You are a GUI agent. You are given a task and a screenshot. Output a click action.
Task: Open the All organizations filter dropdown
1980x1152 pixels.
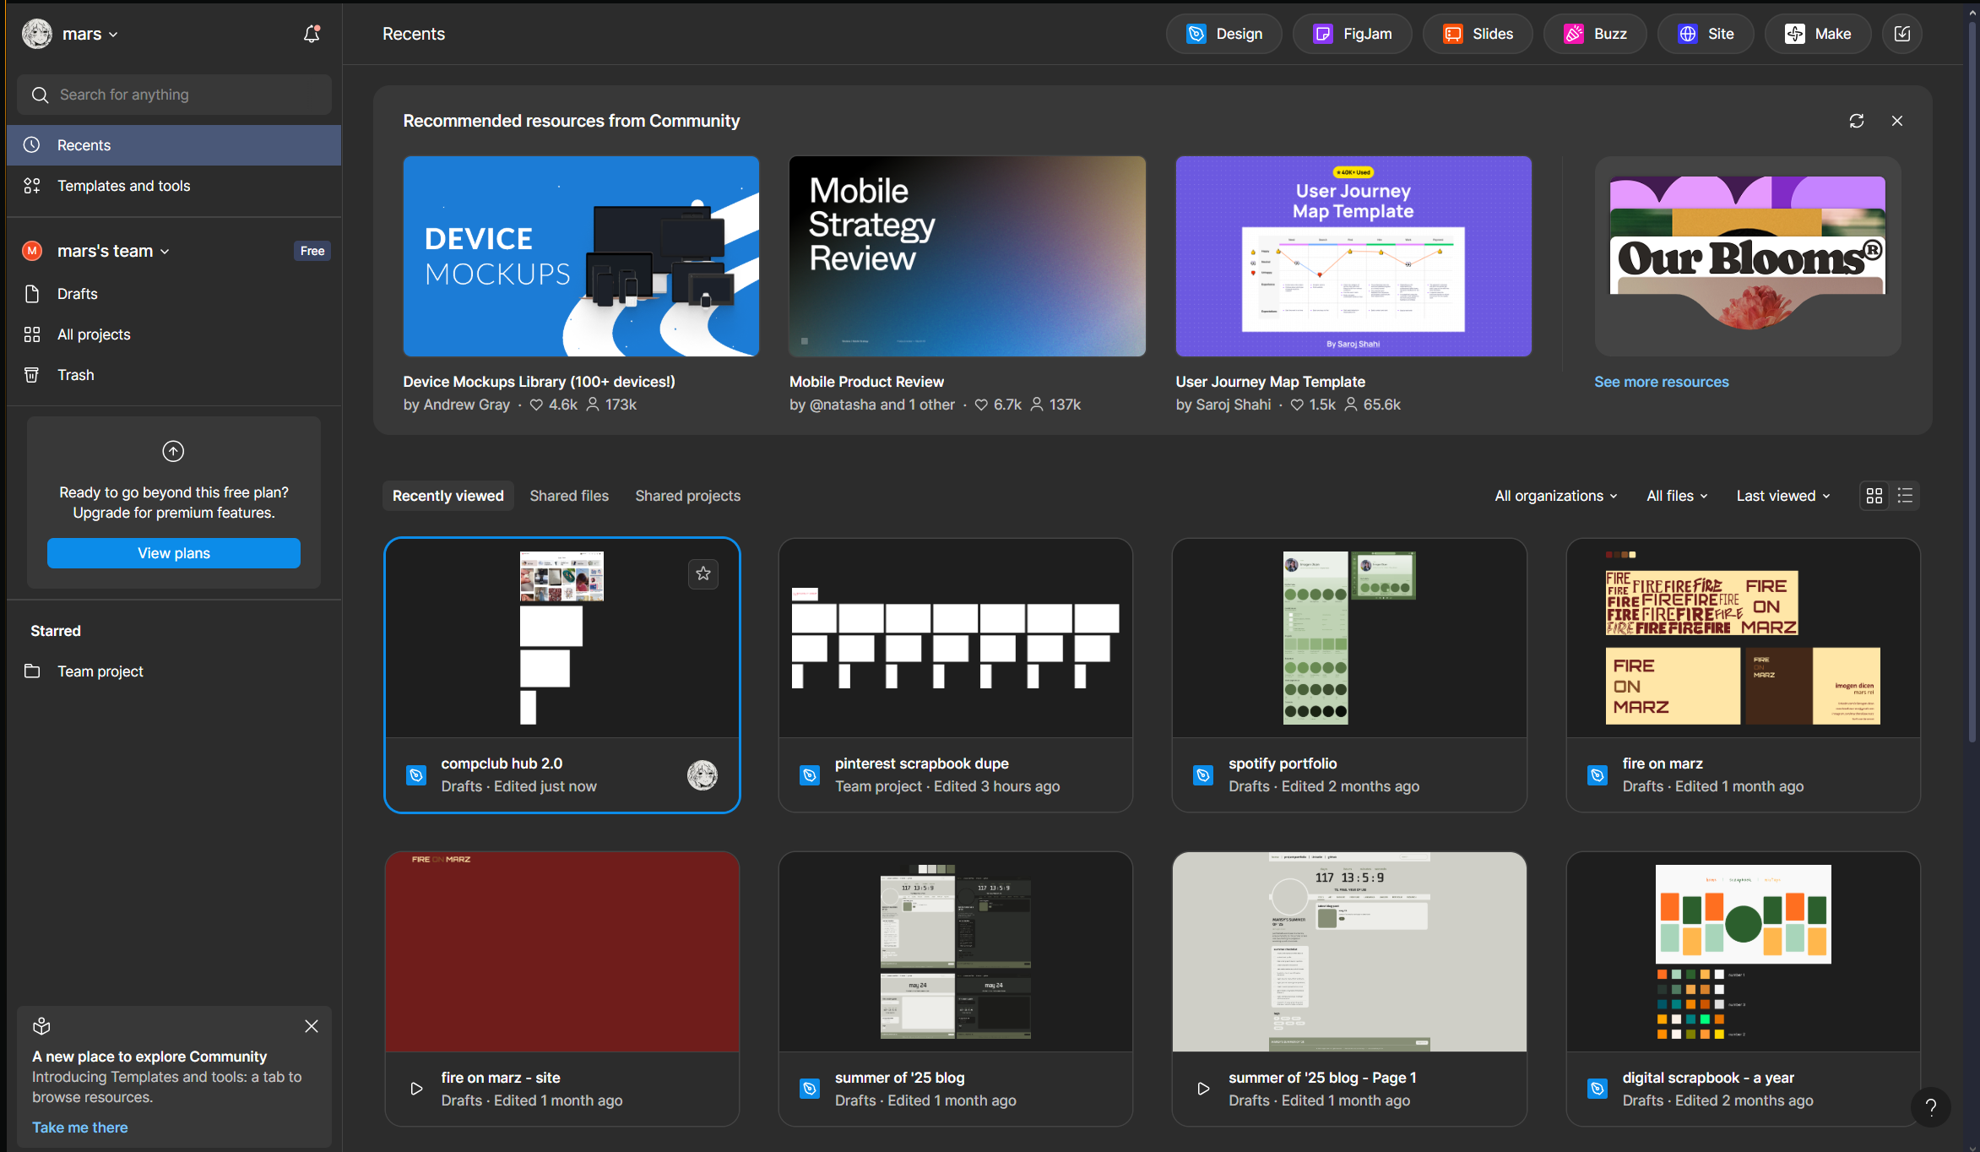[x=1555, y=496]
